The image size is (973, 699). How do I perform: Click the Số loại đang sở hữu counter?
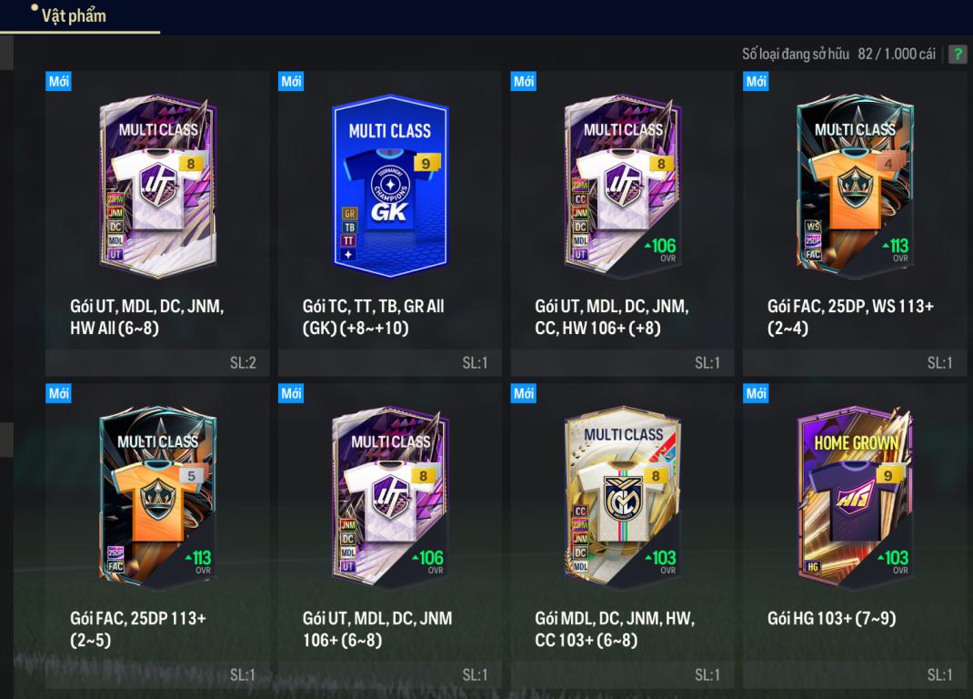click(x=838, y=54)
